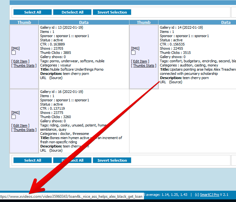236x202 pixels.
Task: Click the top Invert Selection button
Action: (x=112, y=12)
